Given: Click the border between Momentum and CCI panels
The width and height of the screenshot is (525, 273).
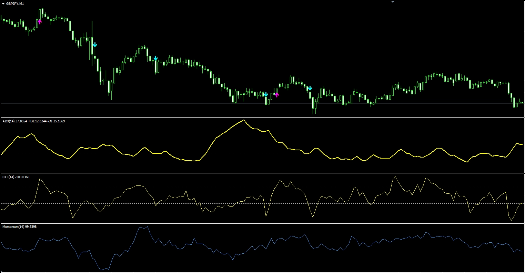Looking at the screenshot, I should (x=262, y=223).
